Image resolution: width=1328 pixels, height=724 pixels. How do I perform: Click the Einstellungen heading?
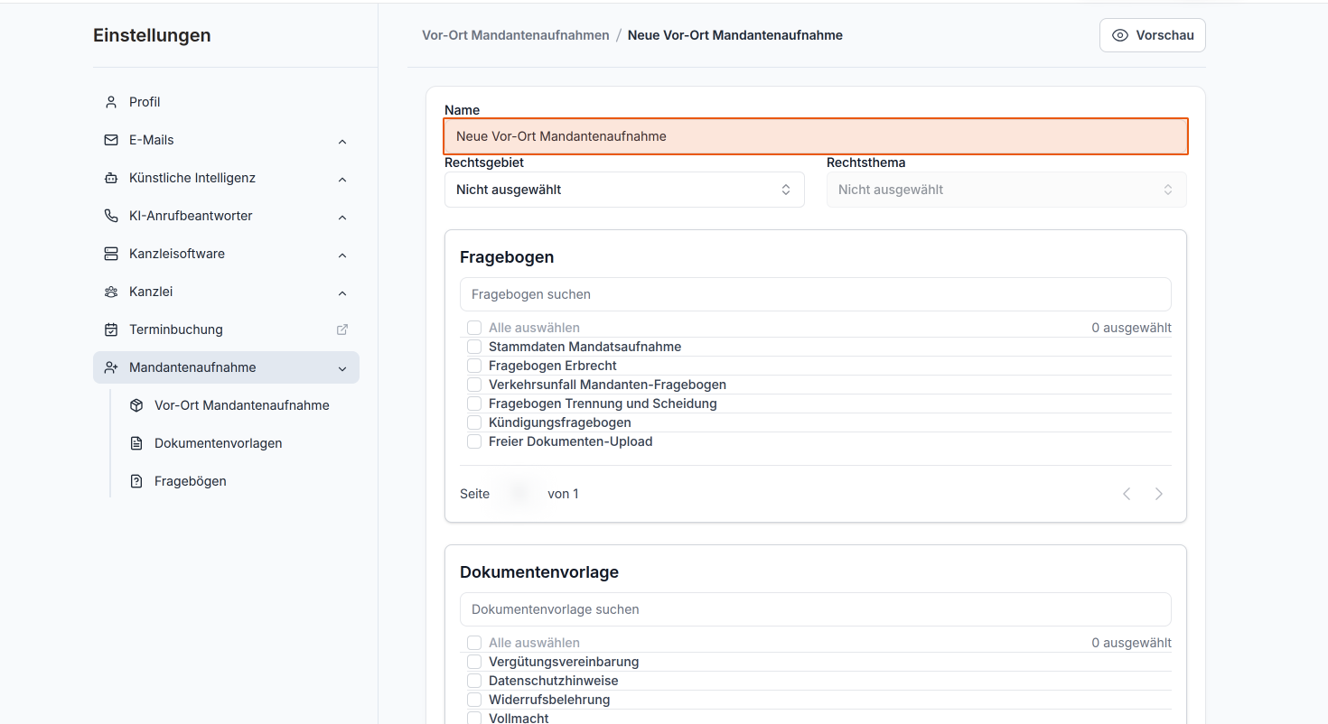click(x=152, y=35)
